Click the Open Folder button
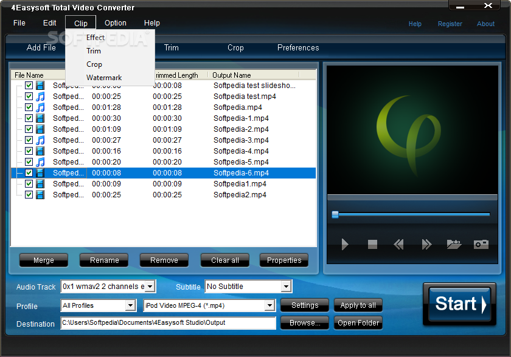The height and width of the screenshot is (357, 511). pos(358,323)
